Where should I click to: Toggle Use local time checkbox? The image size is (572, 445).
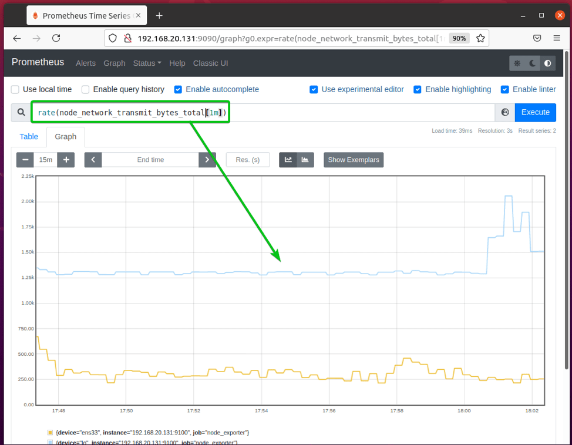click(x=15, y=89)
